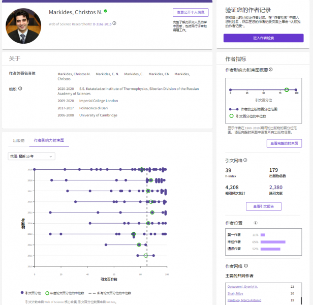Click the info icon beside 作者位置

pos(256,222)
